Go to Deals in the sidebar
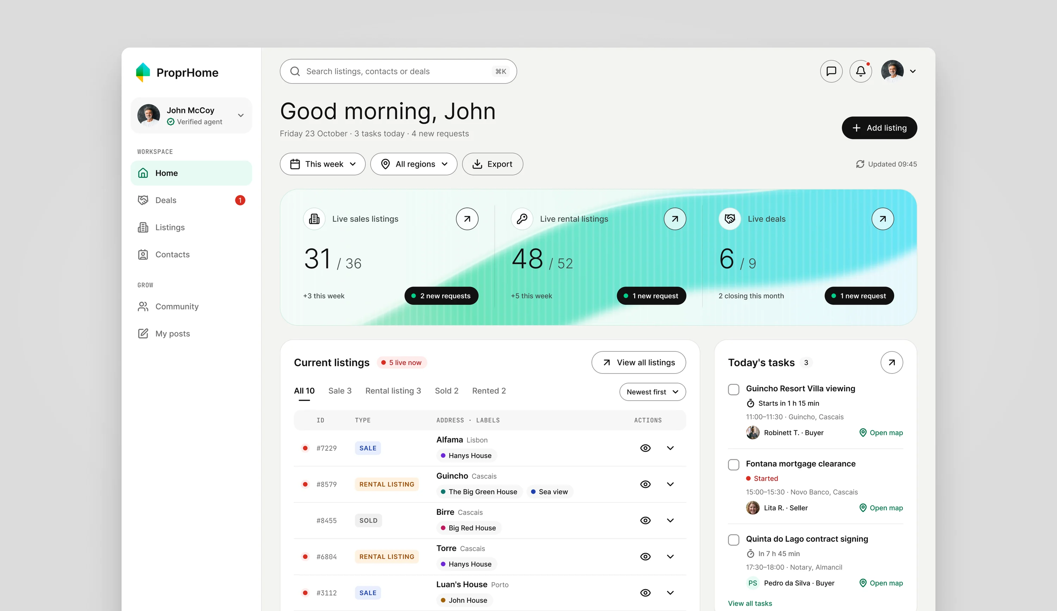1057x611 pixels. pos(191,200)
